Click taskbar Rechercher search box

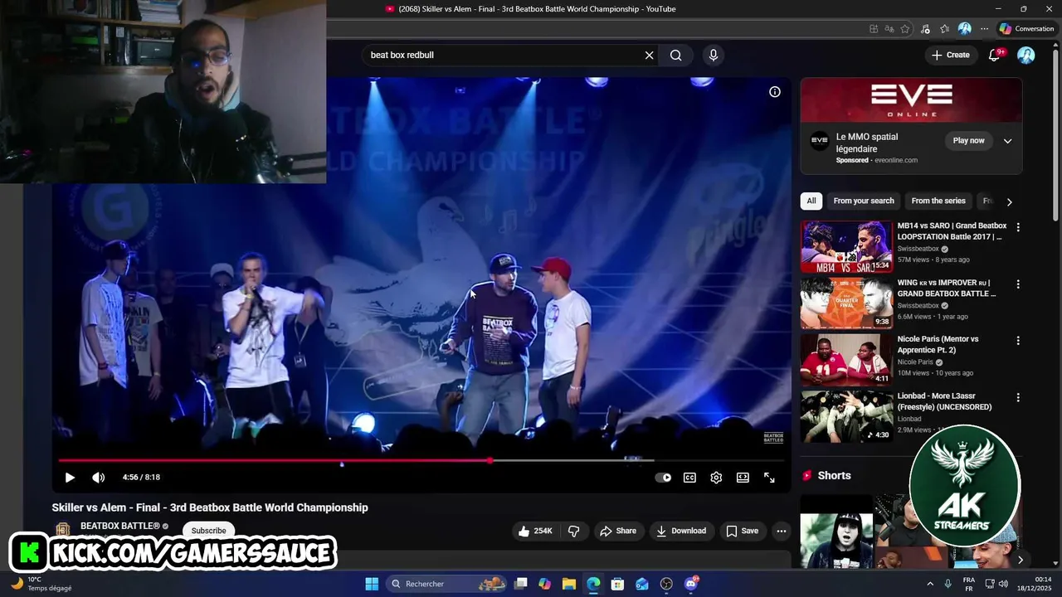tap(448, 584)
